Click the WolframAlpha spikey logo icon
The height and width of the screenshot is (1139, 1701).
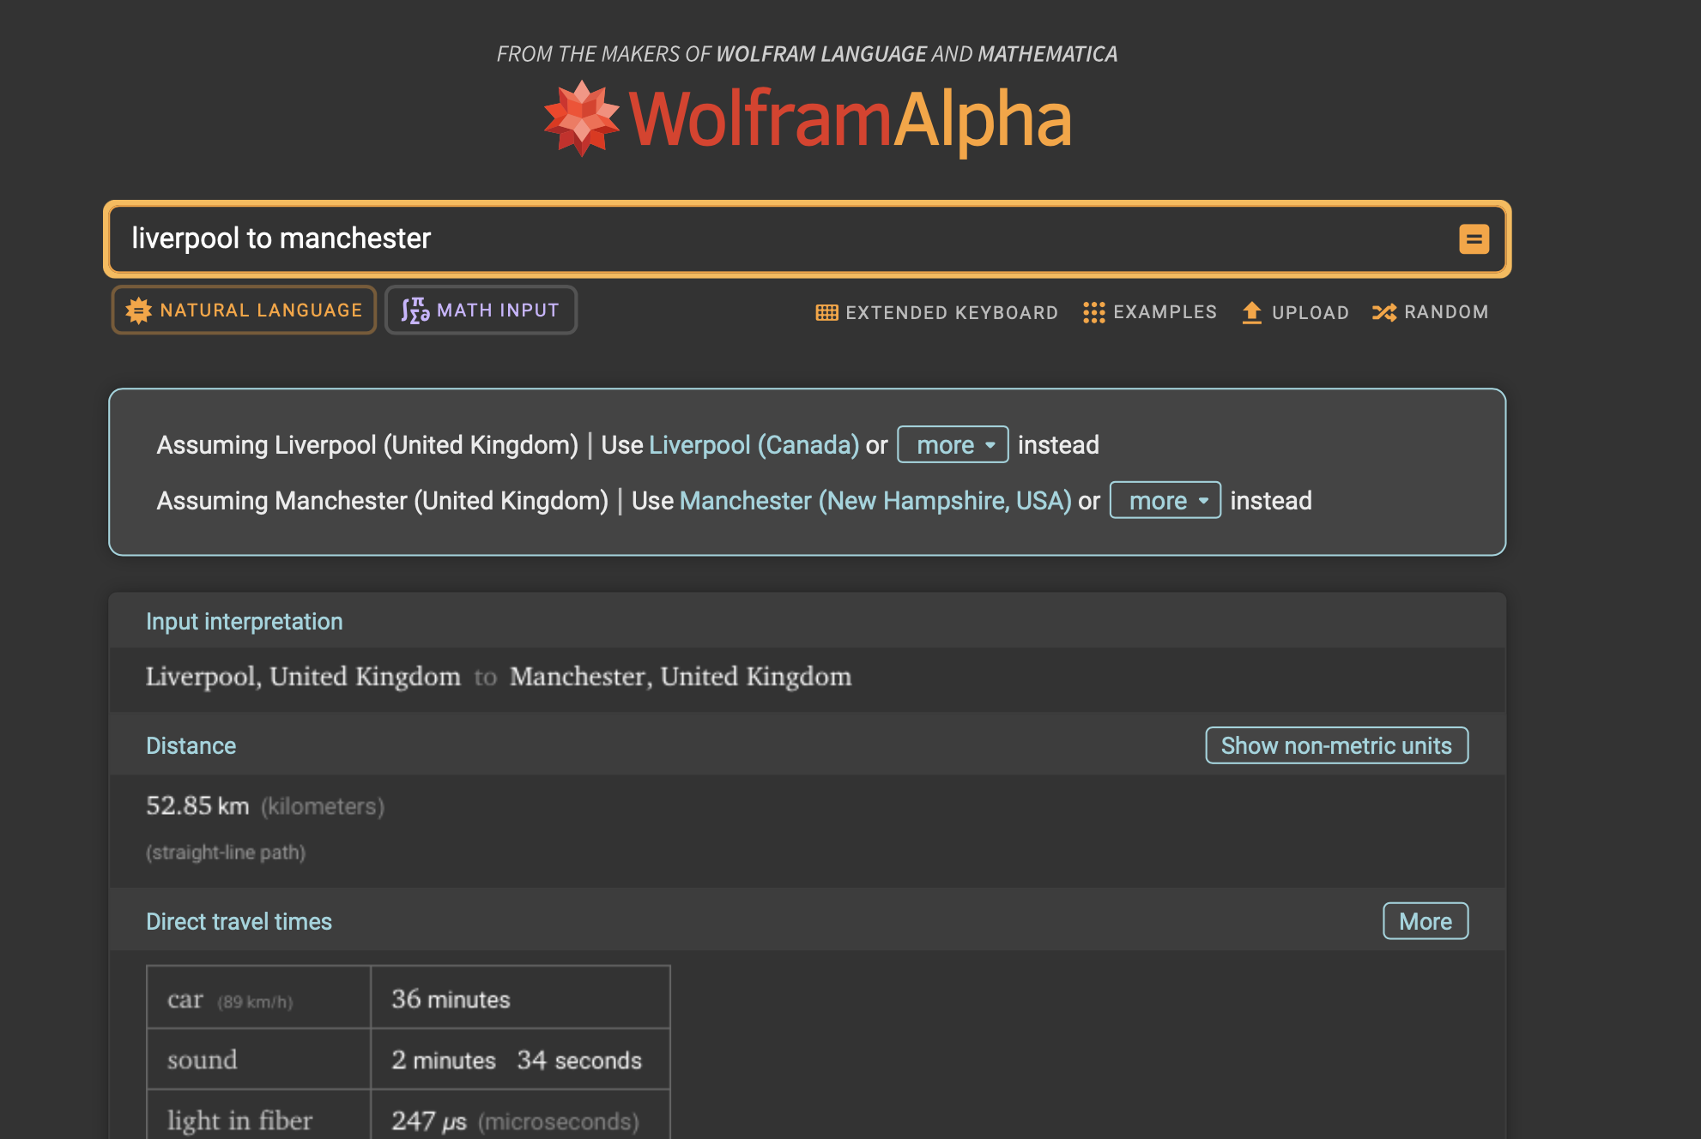point(581,118)
